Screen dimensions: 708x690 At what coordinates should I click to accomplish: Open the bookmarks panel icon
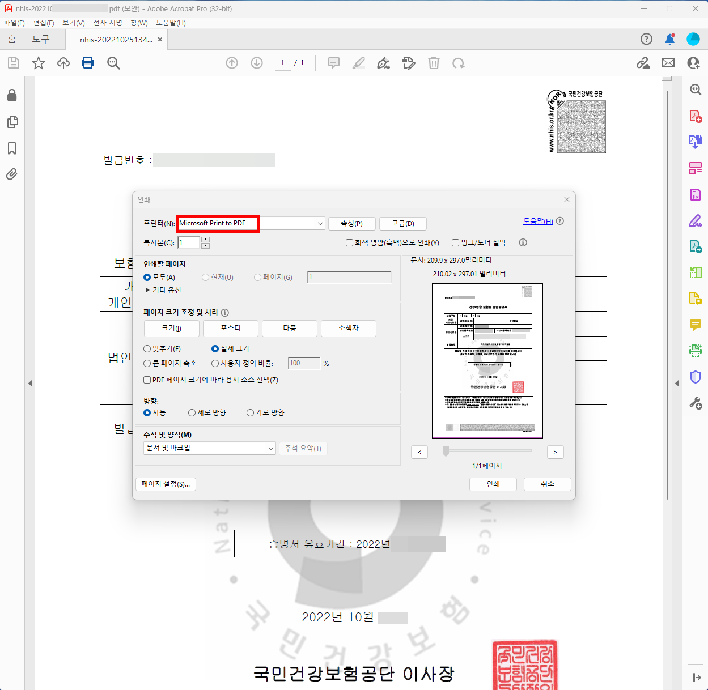point(12,148)
